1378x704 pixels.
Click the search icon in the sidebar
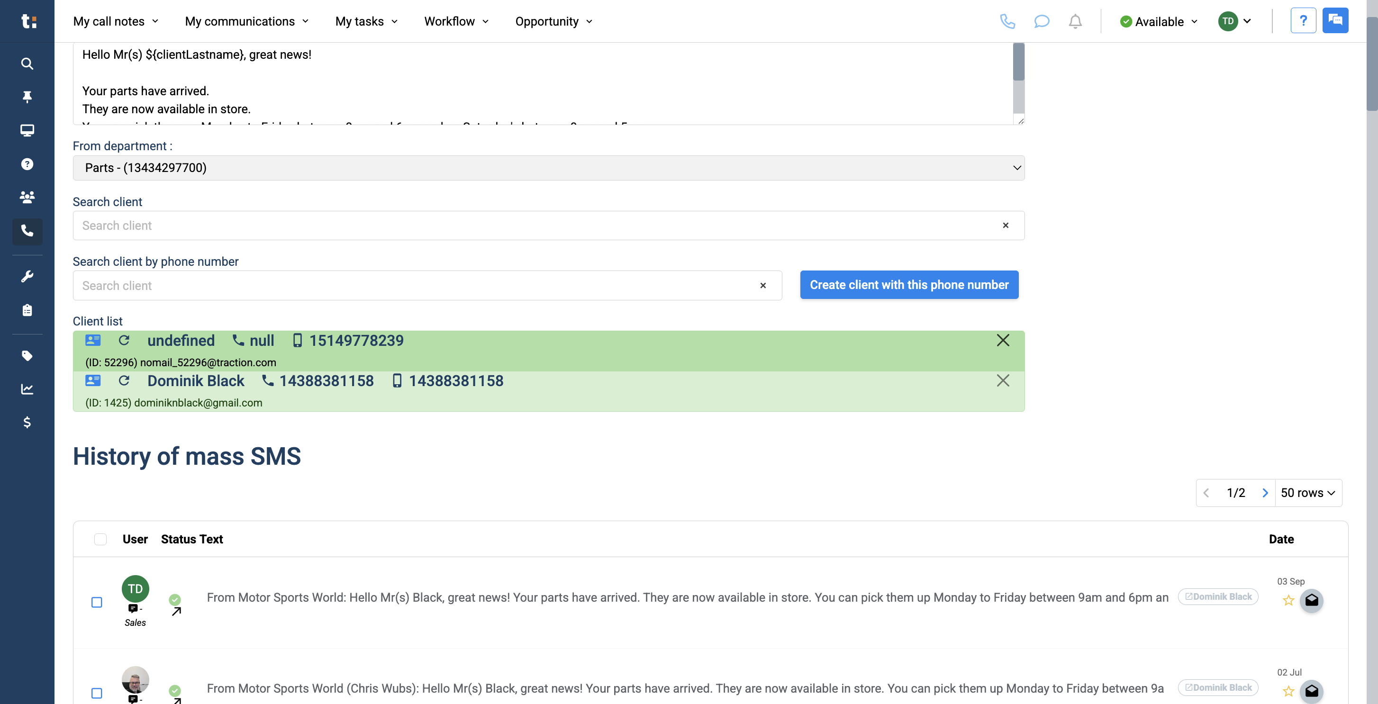(27, 63)
